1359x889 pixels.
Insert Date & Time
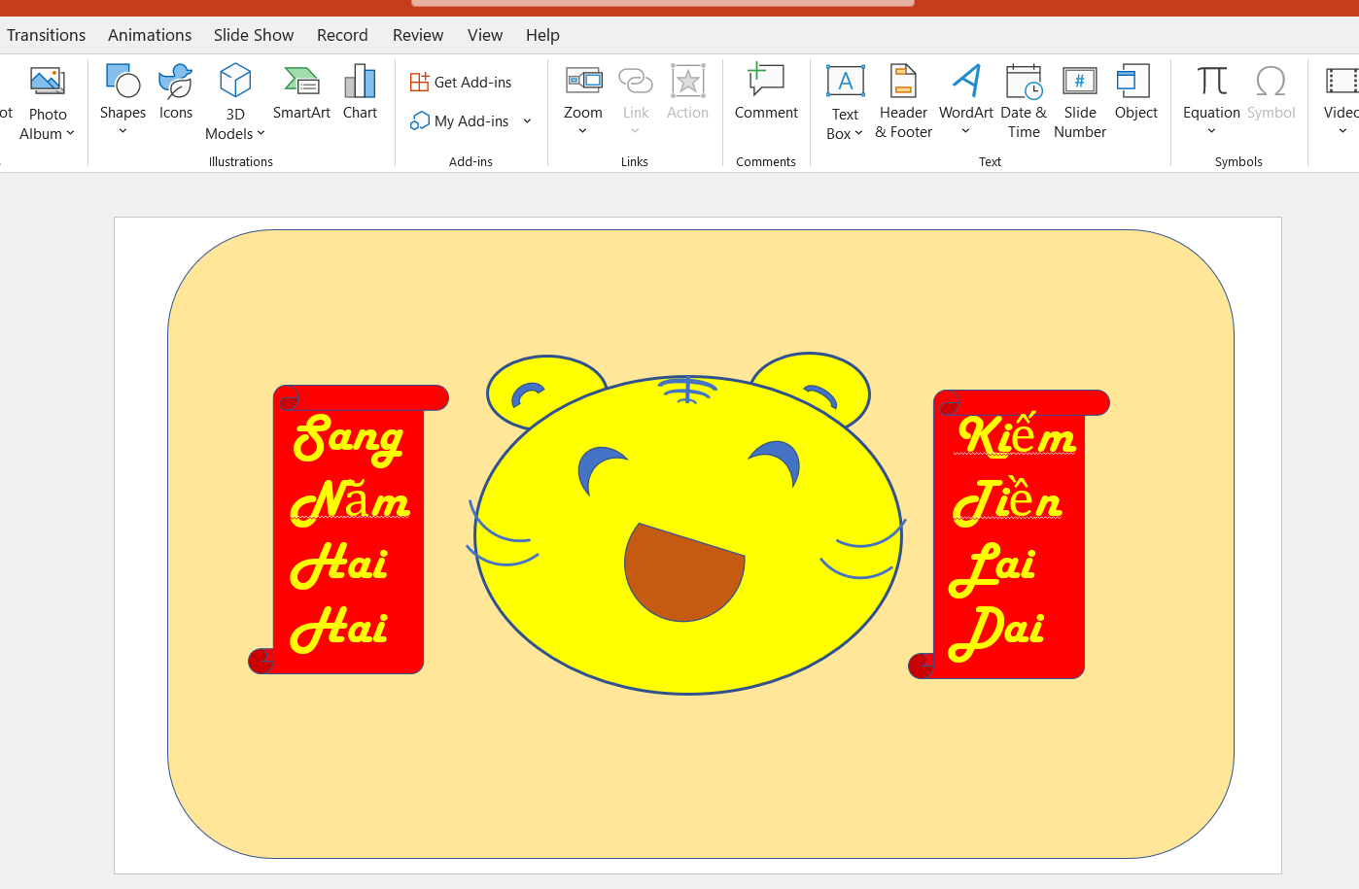coord(1024,101)
